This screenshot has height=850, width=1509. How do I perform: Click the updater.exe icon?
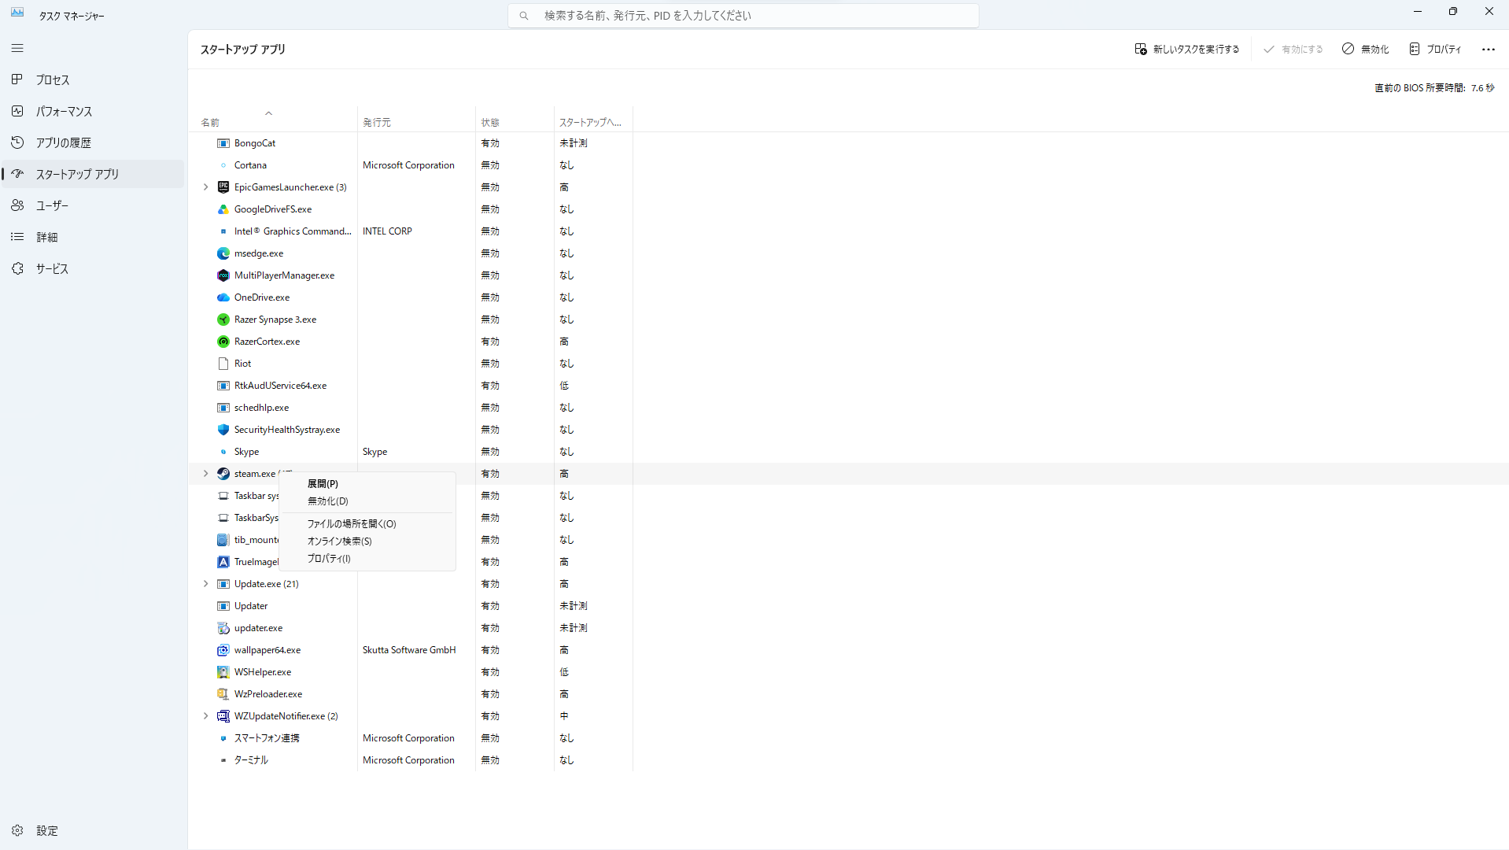(x=223, y=628)
